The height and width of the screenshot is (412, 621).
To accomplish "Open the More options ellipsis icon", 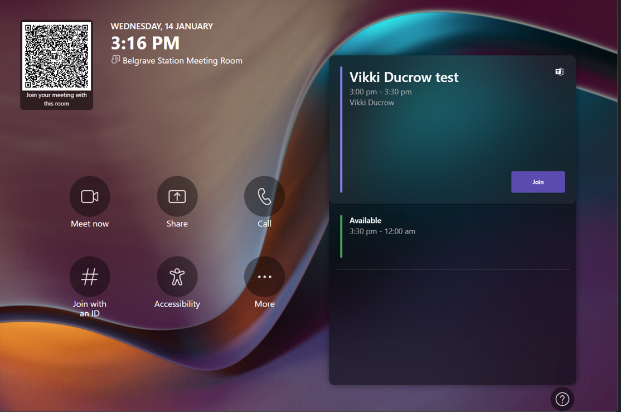I will 264,277.
